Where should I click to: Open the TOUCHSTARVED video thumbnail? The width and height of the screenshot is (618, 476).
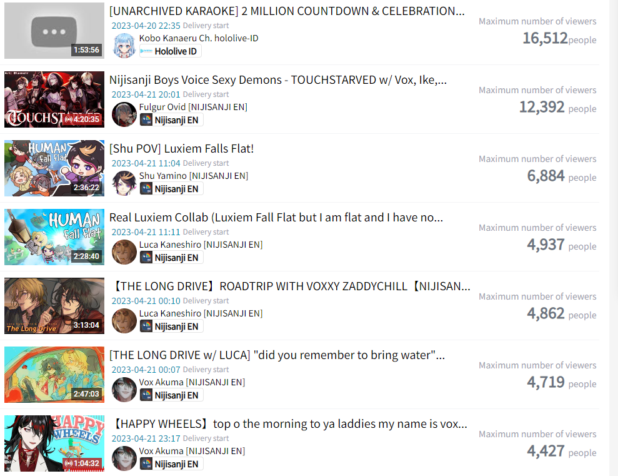pos(54,99)
